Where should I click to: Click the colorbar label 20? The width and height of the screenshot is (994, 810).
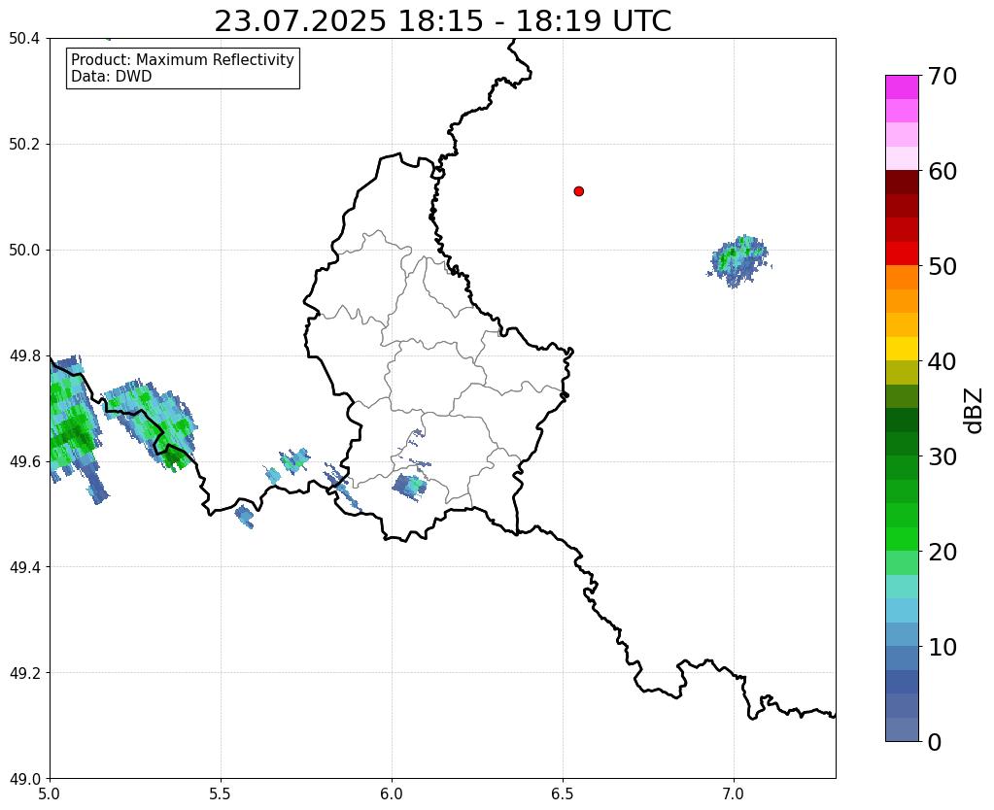pos(943,552)
